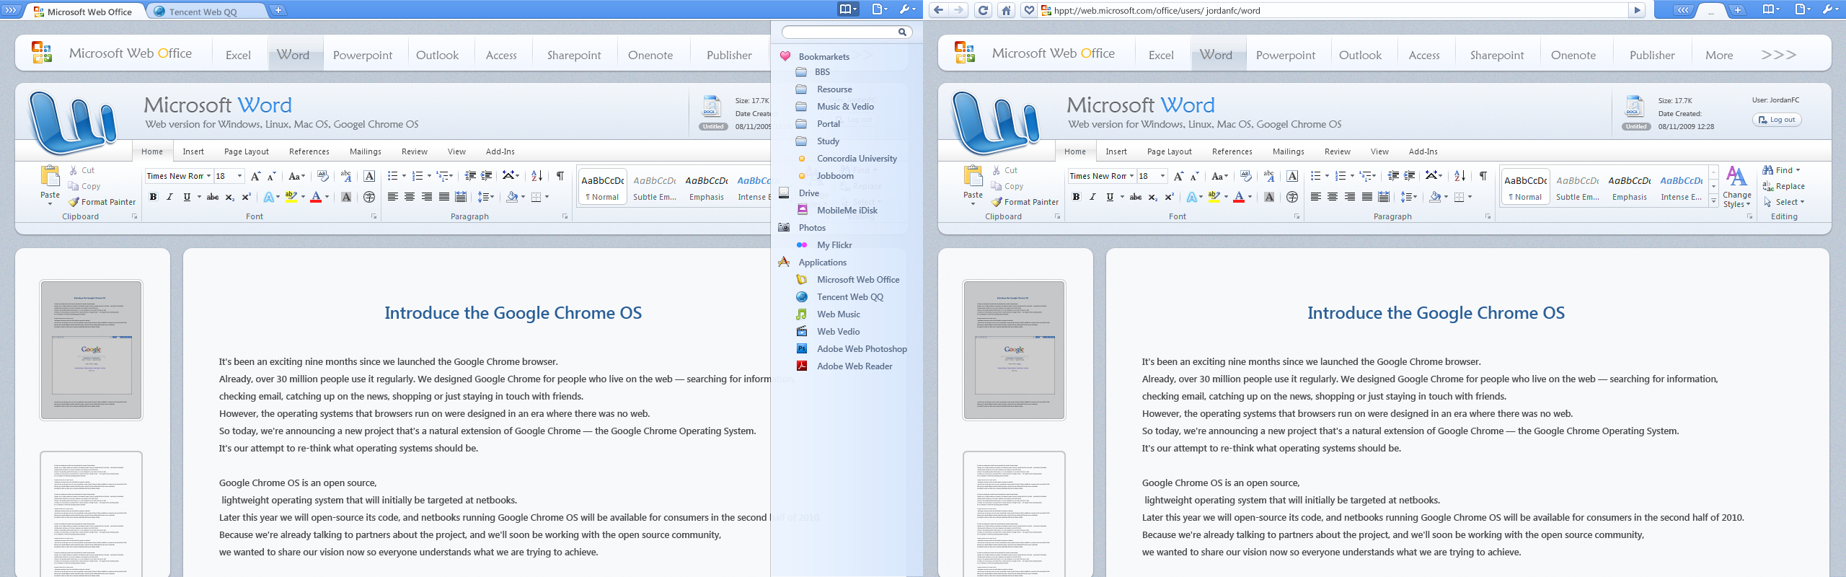Click Grow Font icon in right-hand window
Screen dimensions: 1846x577
click(1178, 176)
